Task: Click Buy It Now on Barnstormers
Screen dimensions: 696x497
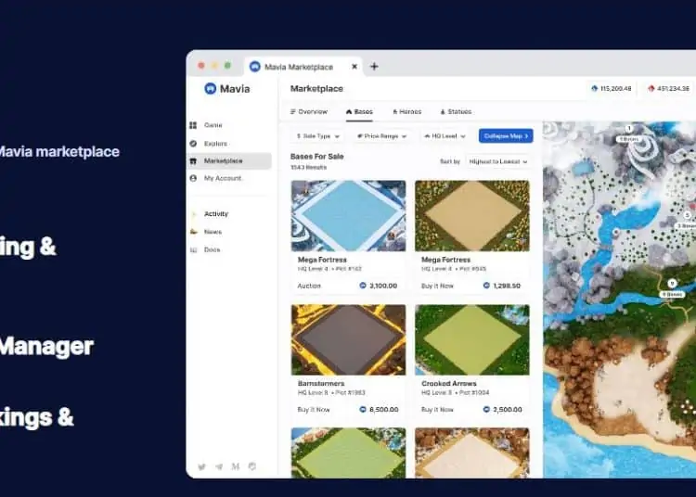Action: [314, 410]
